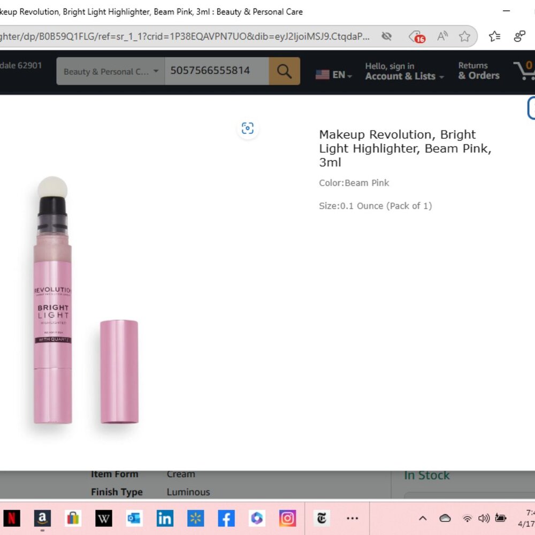Click the Finish Type label

coord(117,492)
